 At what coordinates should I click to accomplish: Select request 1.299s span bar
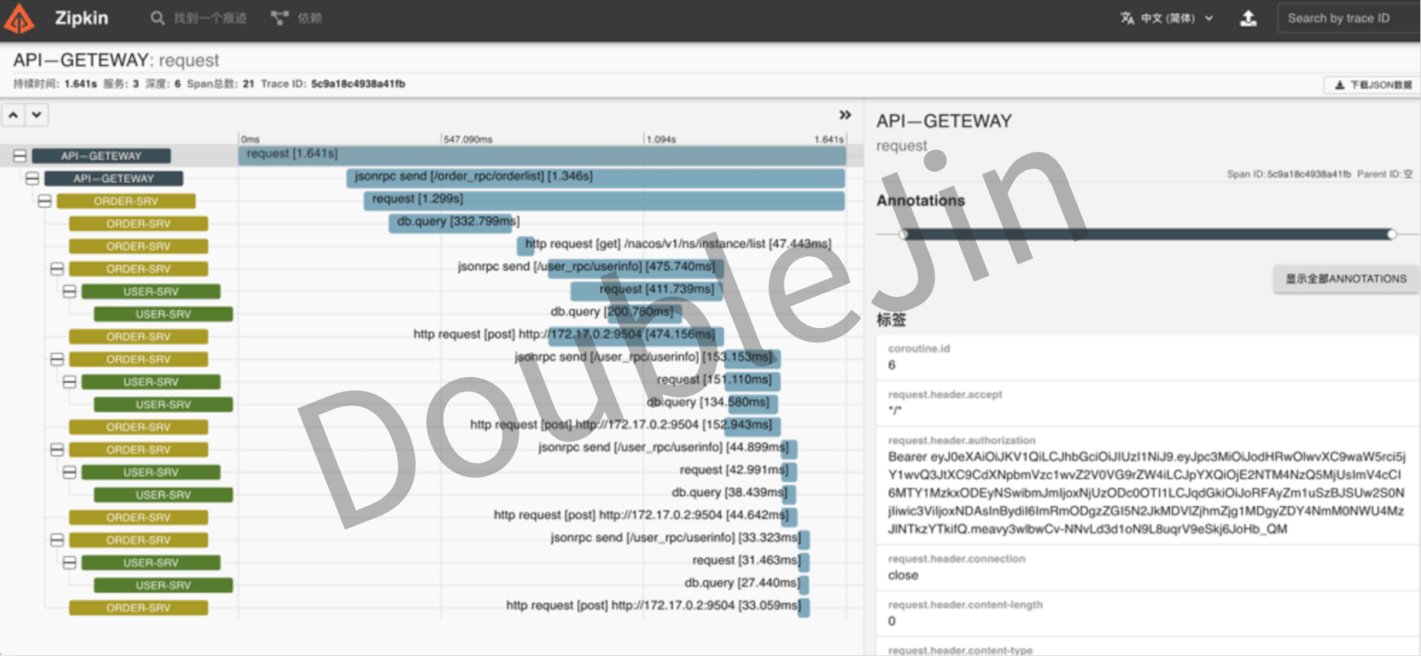click(x=604, y=200)
